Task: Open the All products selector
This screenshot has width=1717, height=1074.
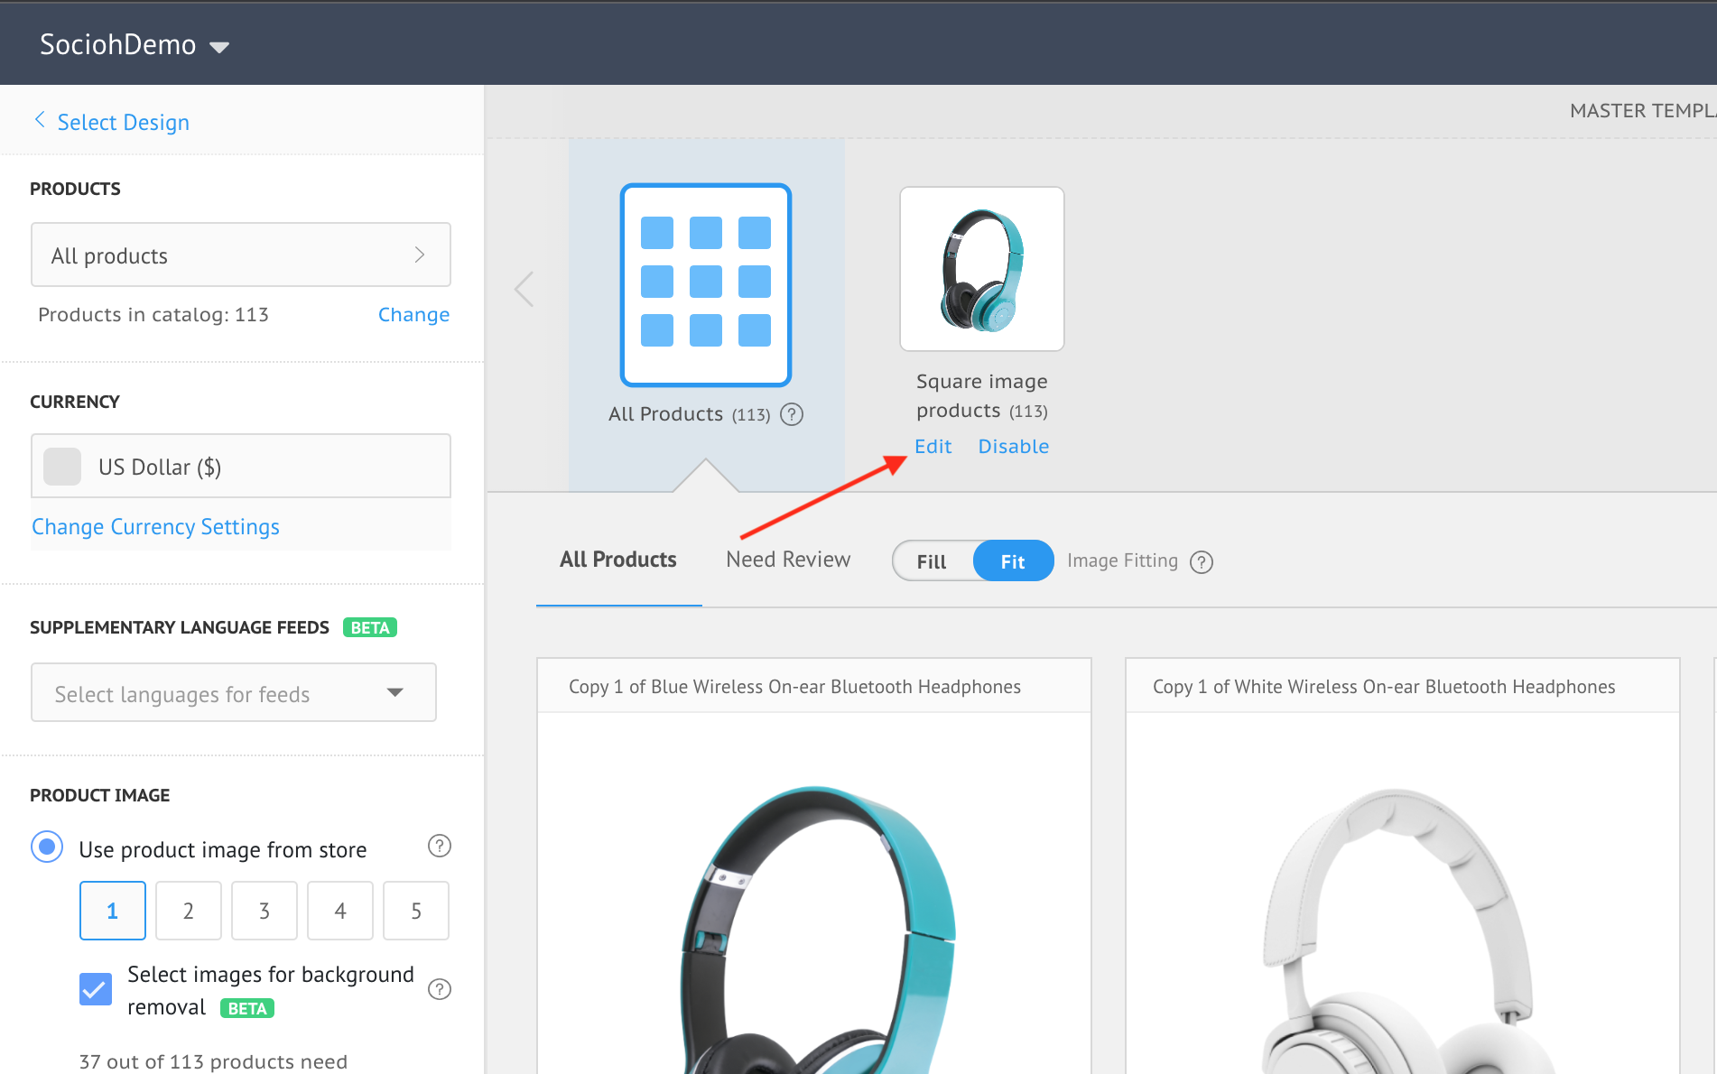Action: (x=240, y=255)
